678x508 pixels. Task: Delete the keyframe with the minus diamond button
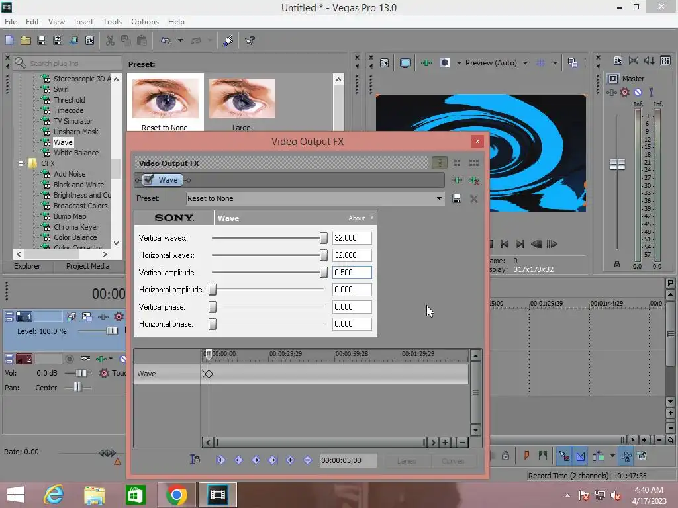pyautogui.click(x=307, y=460)
